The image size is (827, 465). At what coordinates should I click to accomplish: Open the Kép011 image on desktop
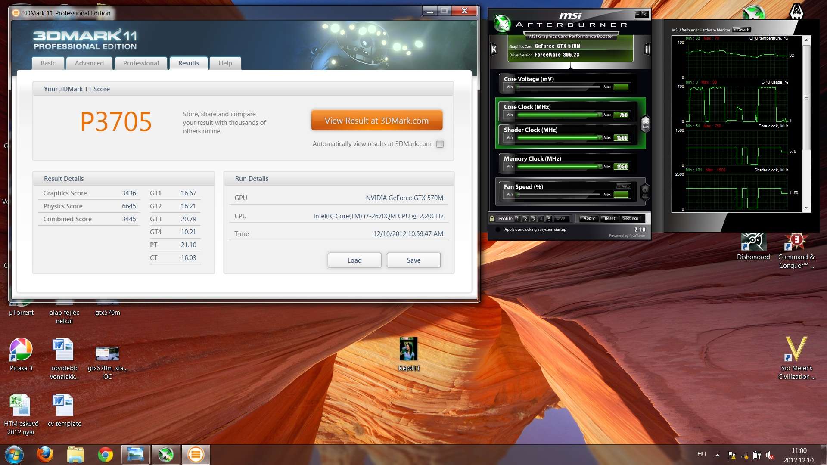[x=408, y=354]
